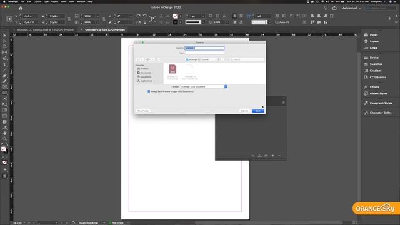The height and width of the screenshot is (225, 400).
Task: Open the zoom level dropdown in status bar
Action: click(x=24, y=222)
